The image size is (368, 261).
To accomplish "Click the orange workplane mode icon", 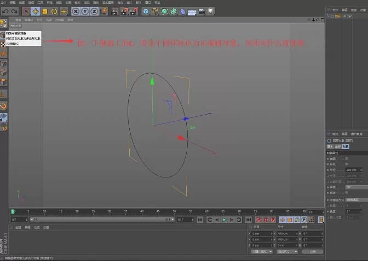I will [3, 54].
